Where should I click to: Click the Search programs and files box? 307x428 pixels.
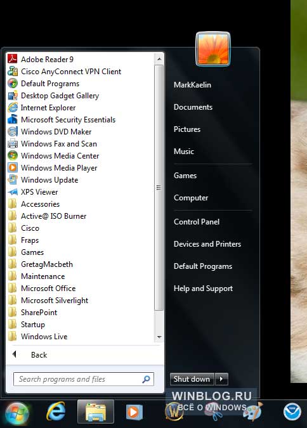click(84, 379)
